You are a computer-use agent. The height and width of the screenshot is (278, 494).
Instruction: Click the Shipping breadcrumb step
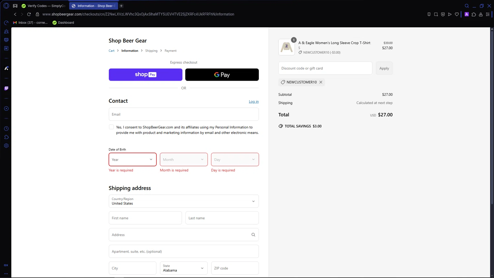click(151, 51)
